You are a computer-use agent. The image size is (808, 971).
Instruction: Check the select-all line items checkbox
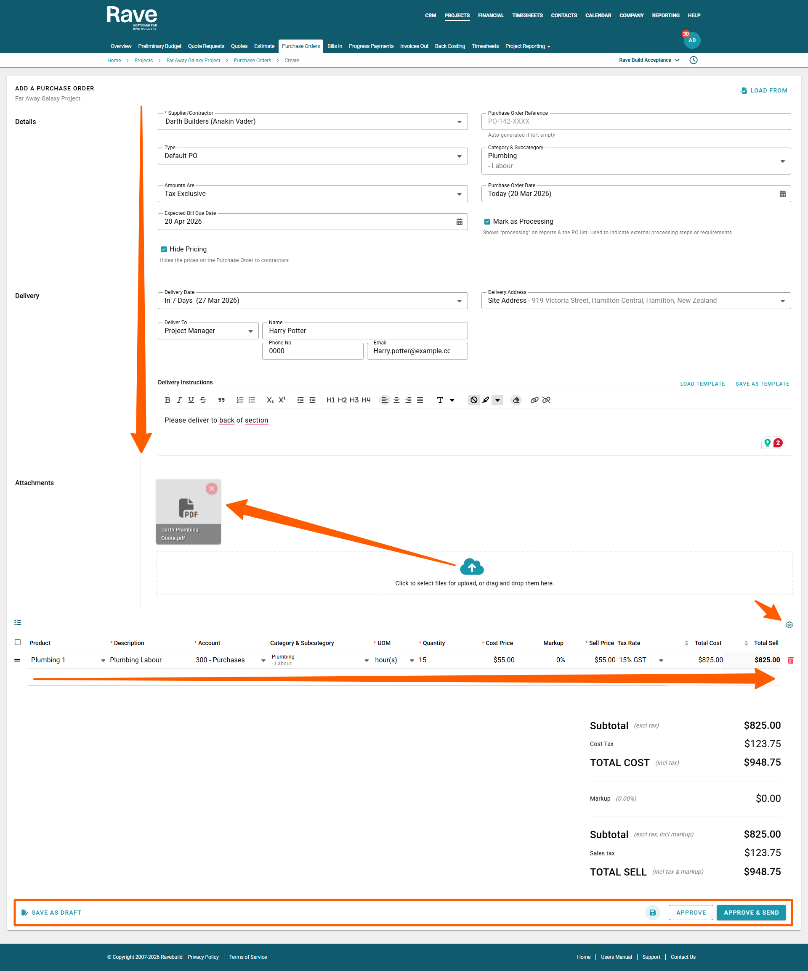pyautogui.click(x=18, y=642)
